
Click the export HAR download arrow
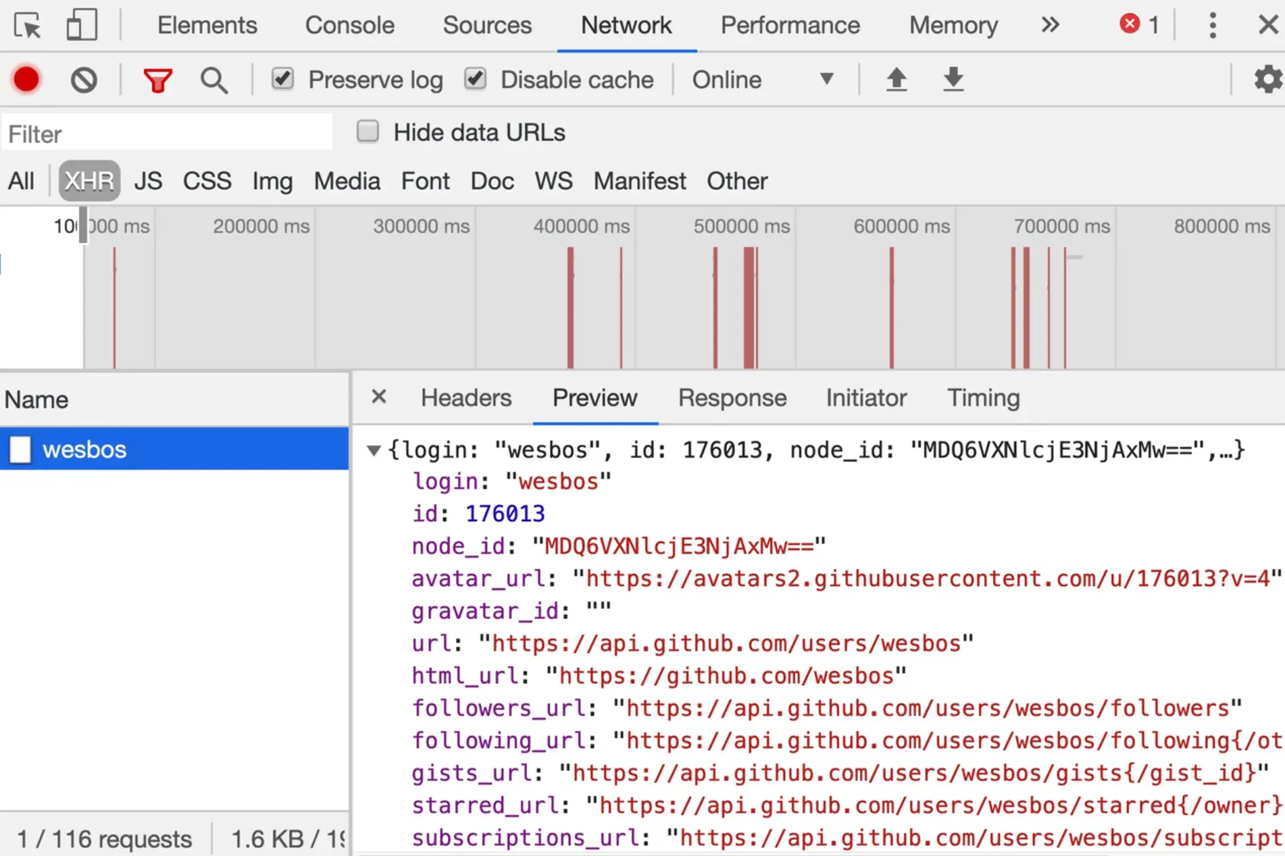[953, 79]
